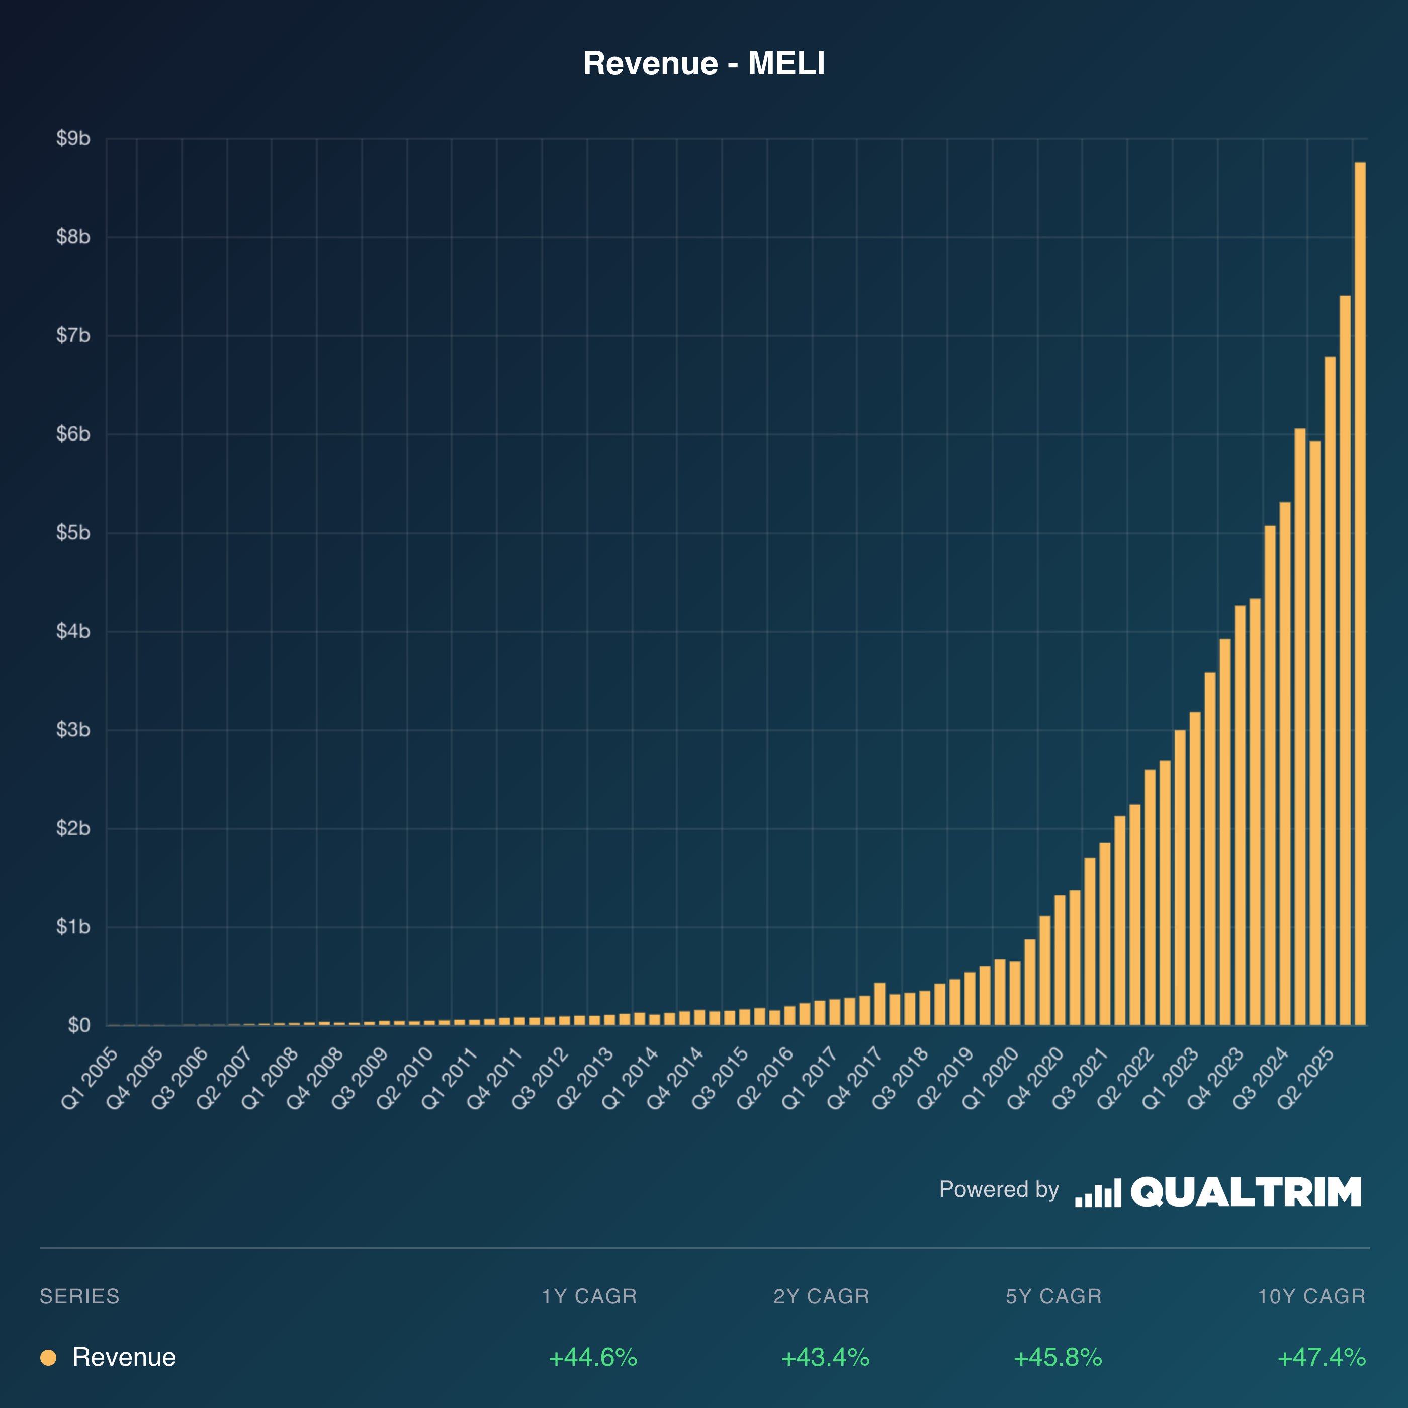
Task: Click the Powered by text
Action: click(999, 1189)
